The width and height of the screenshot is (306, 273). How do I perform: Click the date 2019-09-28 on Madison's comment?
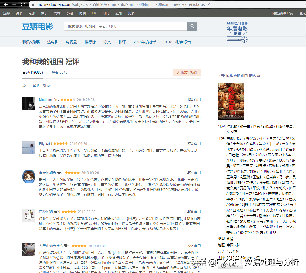click(86, 100)
